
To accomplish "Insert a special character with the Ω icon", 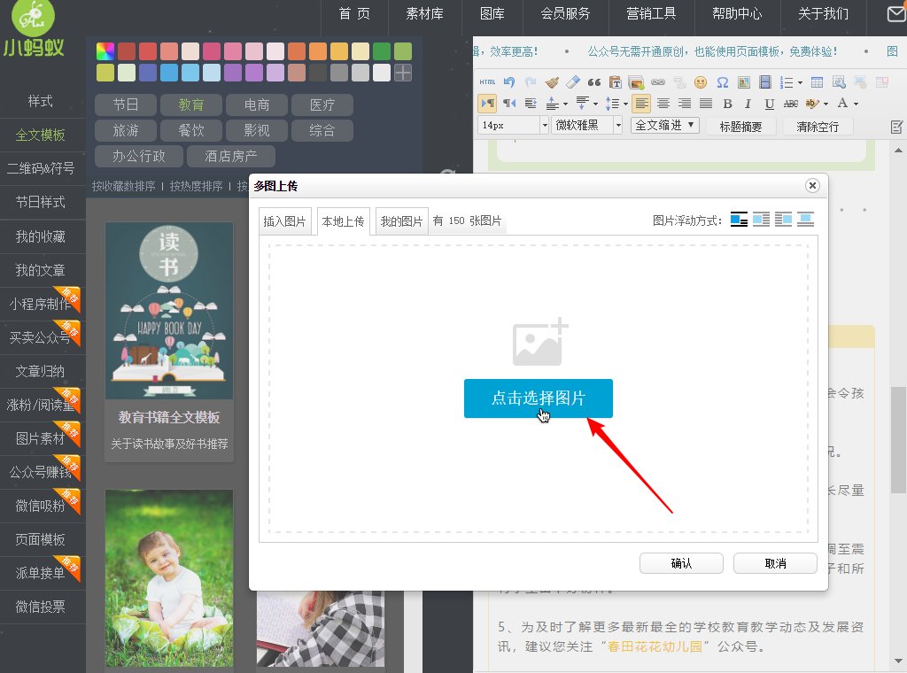I will (x=722, y=81).
